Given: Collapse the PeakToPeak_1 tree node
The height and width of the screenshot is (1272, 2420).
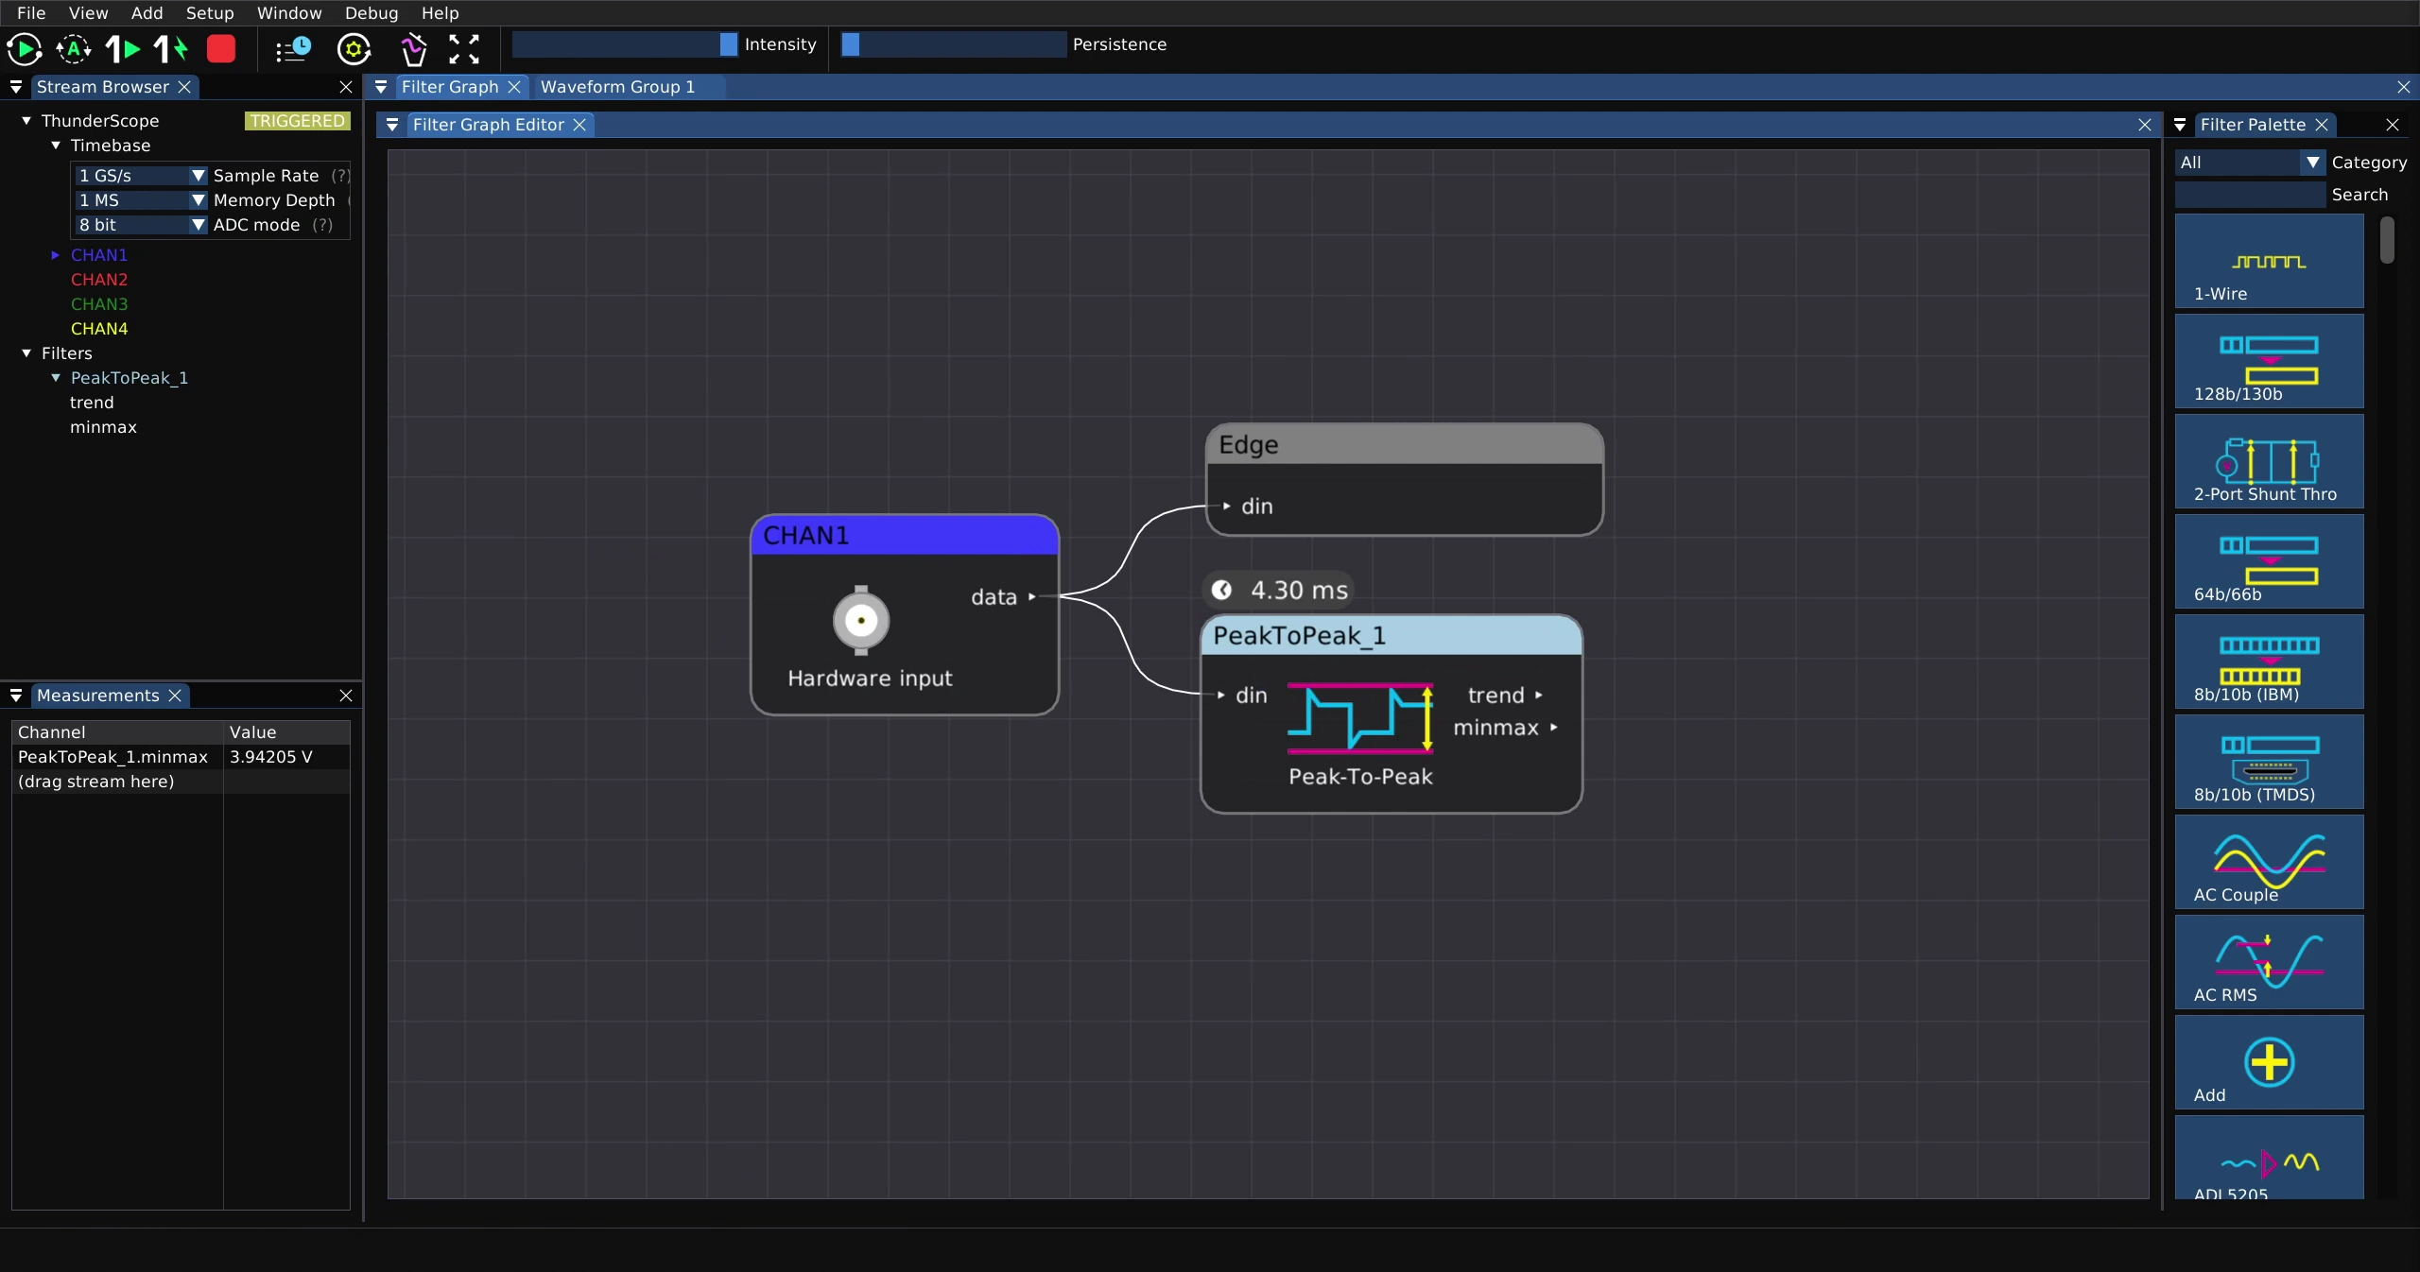Looking at the screenshot, I should pyautogui.click(x=56, y=378).
